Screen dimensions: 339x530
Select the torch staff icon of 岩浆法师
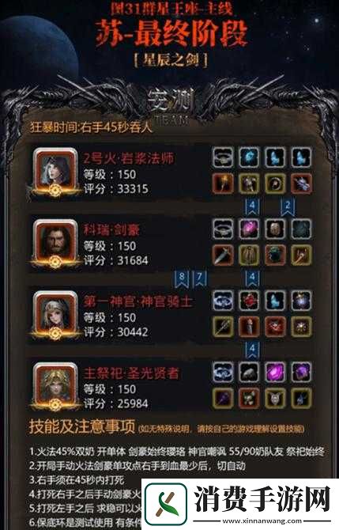(x=223, y=184)
